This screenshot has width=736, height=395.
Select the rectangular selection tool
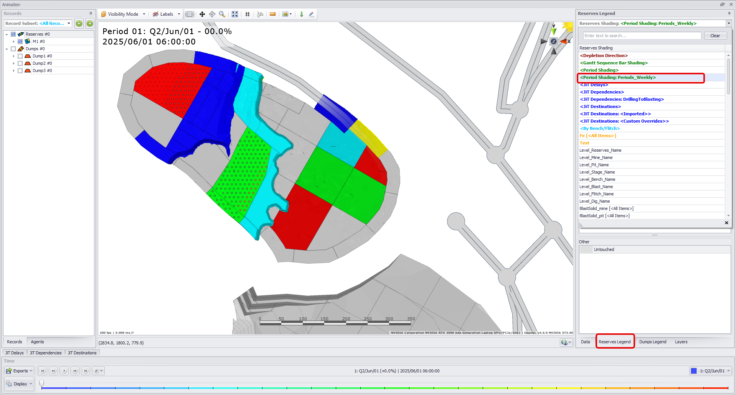(190, 14)
